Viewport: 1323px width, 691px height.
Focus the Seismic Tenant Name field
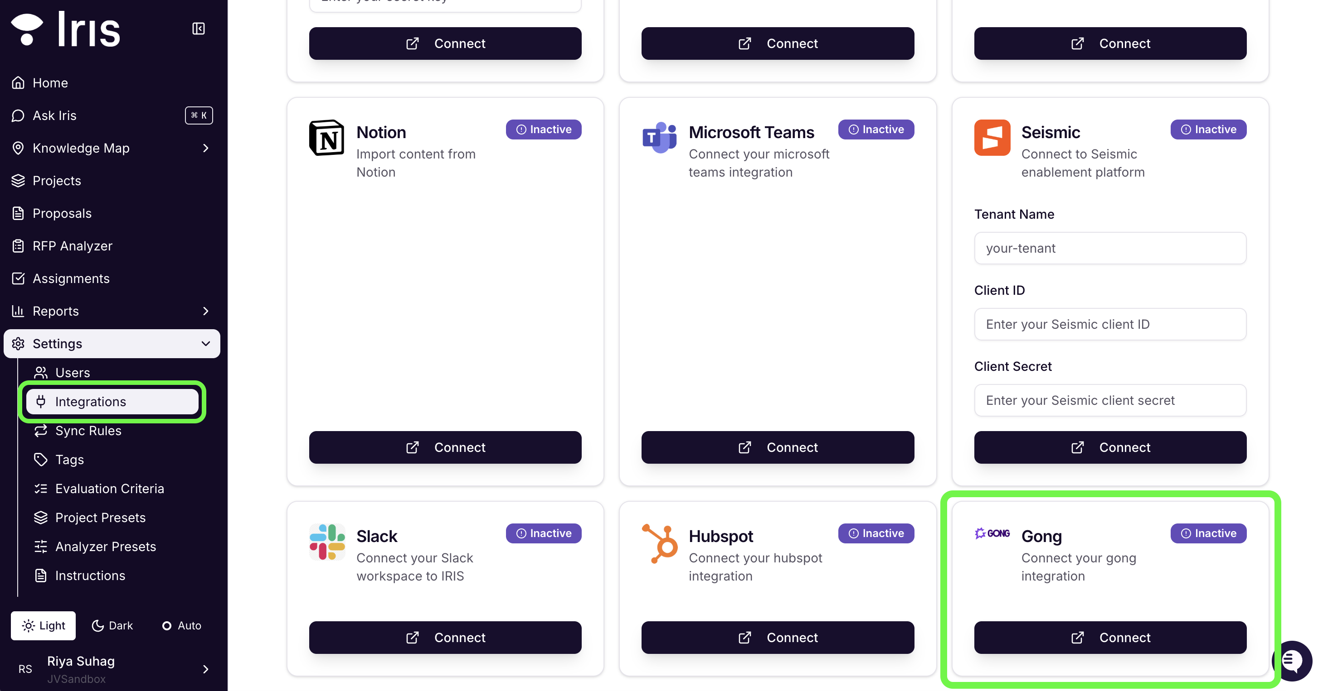(1110, 248)
